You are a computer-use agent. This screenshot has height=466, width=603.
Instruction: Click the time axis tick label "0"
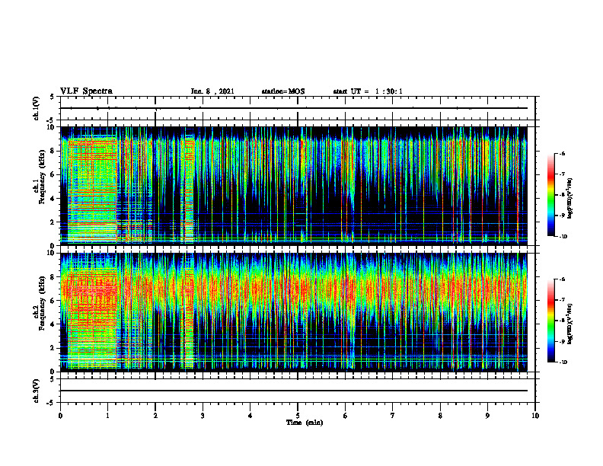(60, 416)
